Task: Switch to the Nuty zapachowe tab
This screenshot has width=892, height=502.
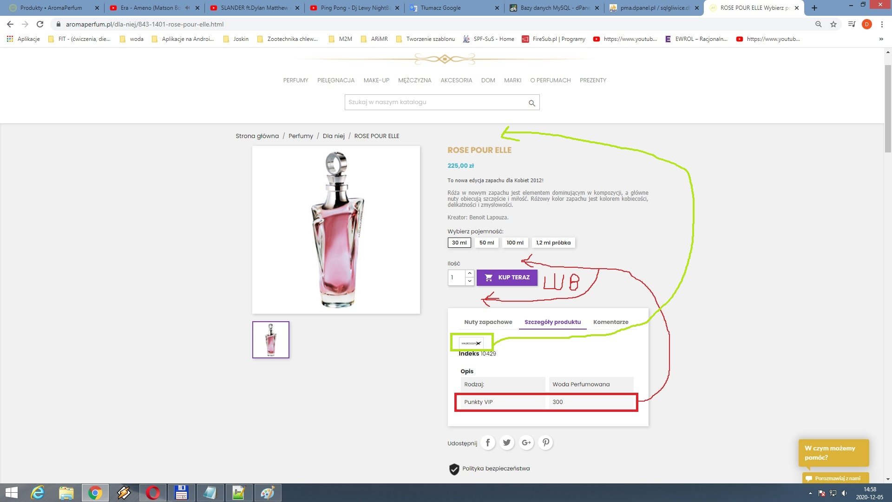Action: tap(488, 322)
